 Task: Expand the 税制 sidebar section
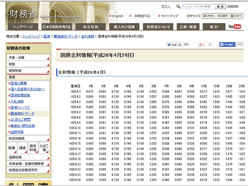pos(28,64)
